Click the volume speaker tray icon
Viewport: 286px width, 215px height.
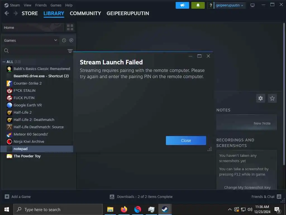(250, 209)
